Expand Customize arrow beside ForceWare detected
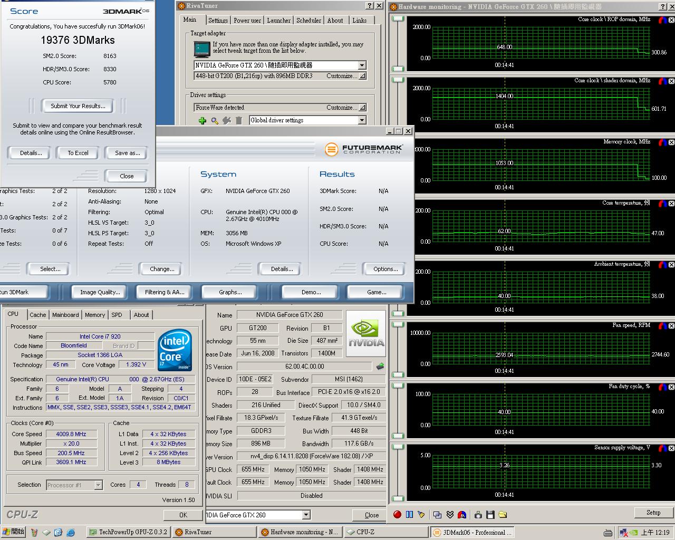Screen dimensions: 675x540 [362, 108]
